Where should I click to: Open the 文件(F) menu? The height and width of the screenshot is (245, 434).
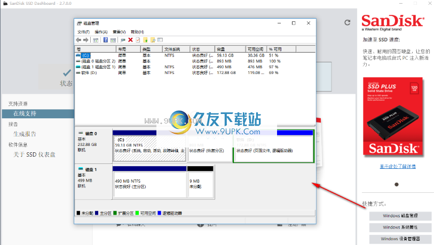[83, 32]
